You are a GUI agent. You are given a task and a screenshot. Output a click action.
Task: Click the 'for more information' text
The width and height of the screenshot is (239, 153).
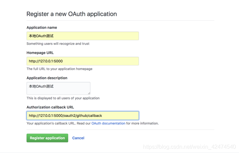142,123
